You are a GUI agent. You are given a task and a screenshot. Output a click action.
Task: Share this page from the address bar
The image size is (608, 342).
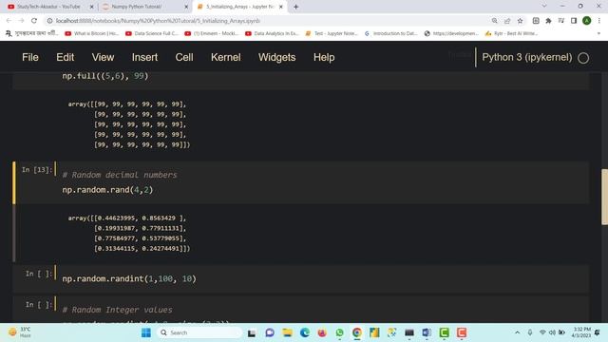click(x=507, y=21)
